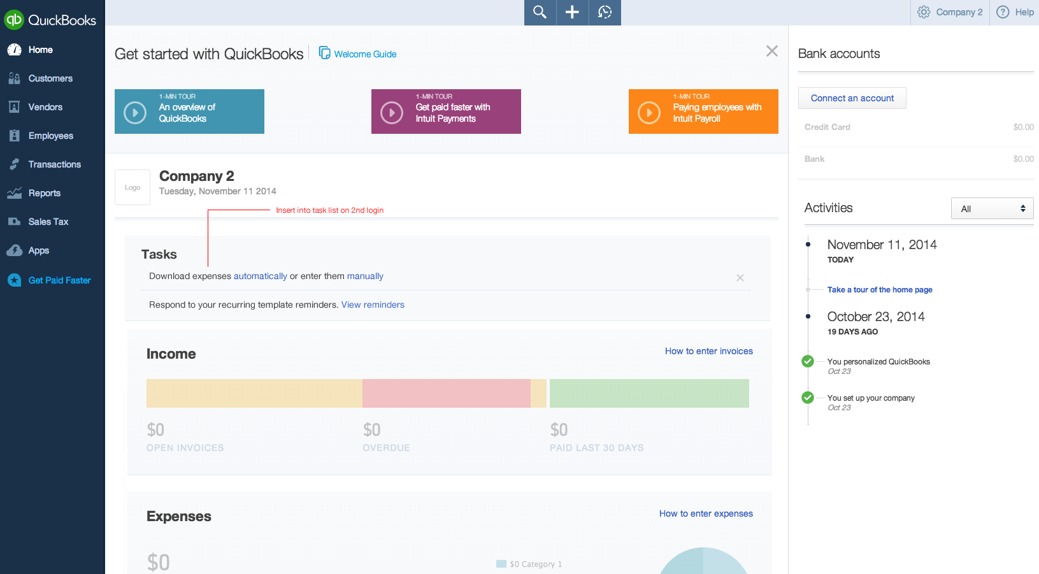Viewport: 1039px width, 574px height.
Task: Close the Get started panel
Action: (x=771, y=51)
